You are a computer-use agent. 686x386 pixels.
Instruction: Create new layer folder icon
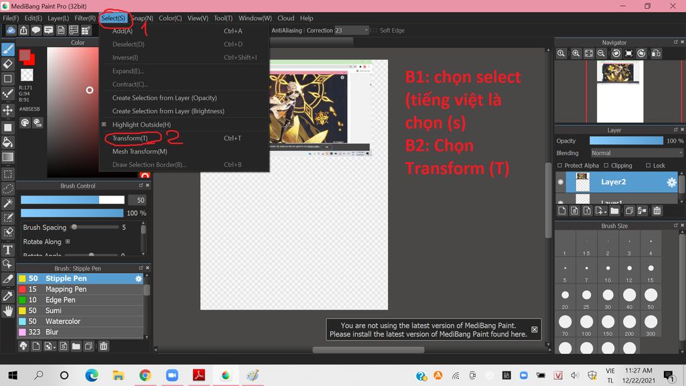coord(615,211)
